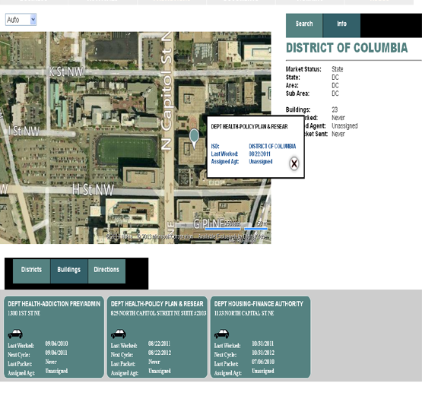
Task: Click Next Cycle date 09/06/2011
Action: [x=56, y=353]
